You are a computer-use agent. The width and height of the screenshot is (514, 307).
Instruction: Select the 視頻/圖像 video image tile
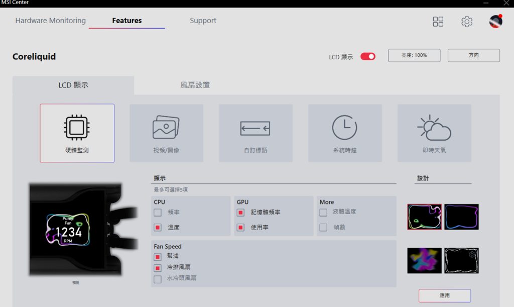coord(166,133)
